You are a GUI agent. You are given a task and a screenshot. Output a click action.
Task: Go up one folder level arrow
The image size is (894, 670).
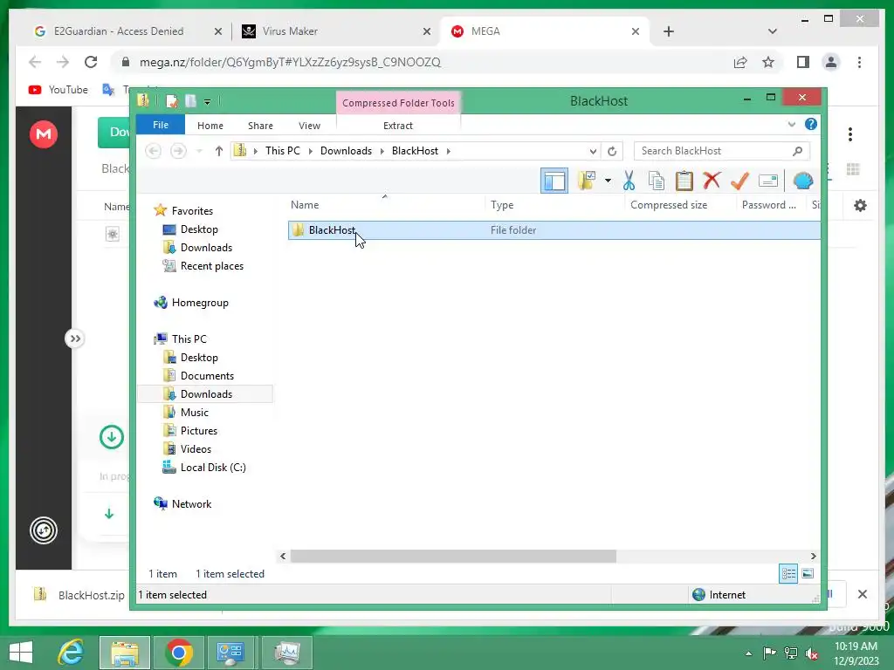pyautogui.click(x=219, y=151)
